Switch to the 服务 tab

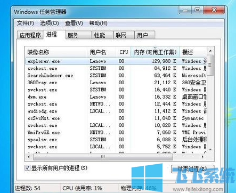(79, 35)
